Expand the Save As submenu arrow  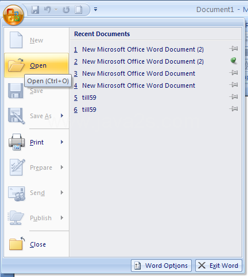tap(62, 115)
